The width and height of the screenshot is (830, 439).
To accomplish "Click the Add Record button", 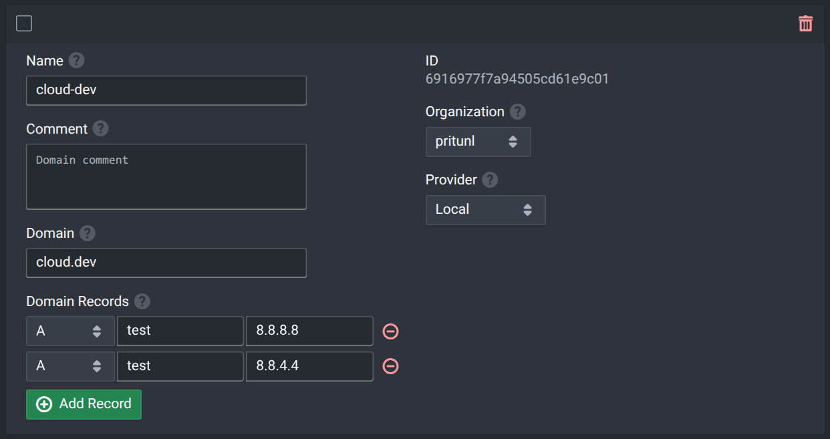I will pyautogui.click(x=84, y=404).
